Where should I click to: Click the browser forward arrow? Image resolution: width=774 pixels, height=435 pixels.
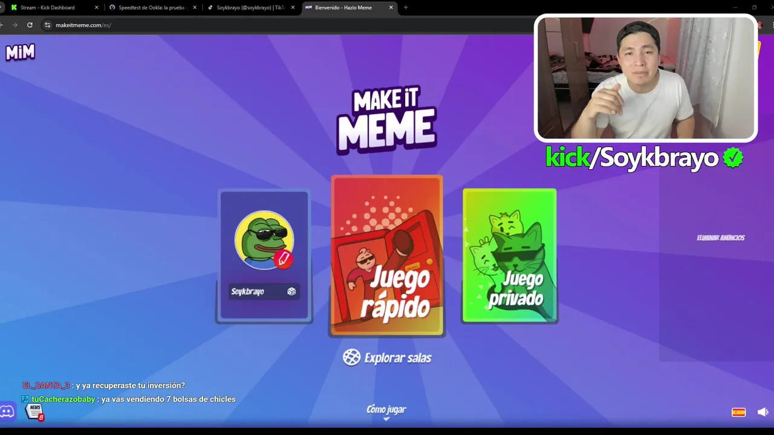[x=15, y=25]
